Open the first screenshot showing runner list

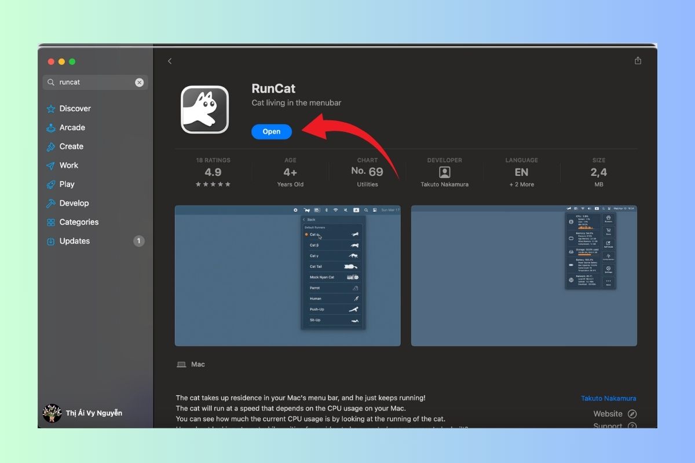click(x=288, y=275)
